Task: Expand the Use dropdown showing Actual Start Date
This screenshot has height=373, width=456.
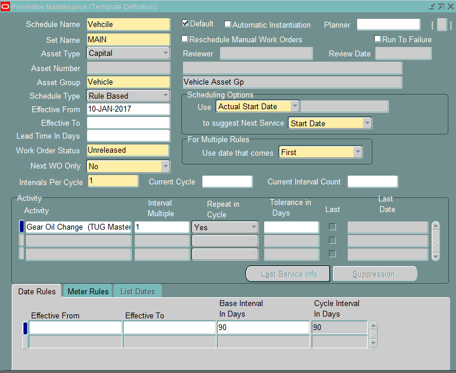Action: click(257, 106)
